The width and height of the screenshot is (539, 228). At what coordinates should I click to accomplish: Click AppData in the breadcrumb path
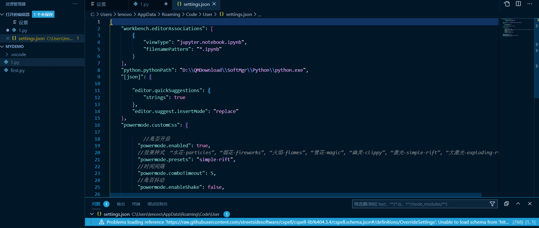tap(146, 14)
